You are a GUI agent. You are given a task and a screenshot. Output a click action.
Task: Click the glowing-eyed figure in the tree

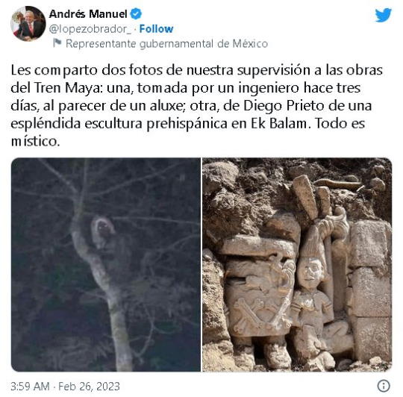pos(102,233)
